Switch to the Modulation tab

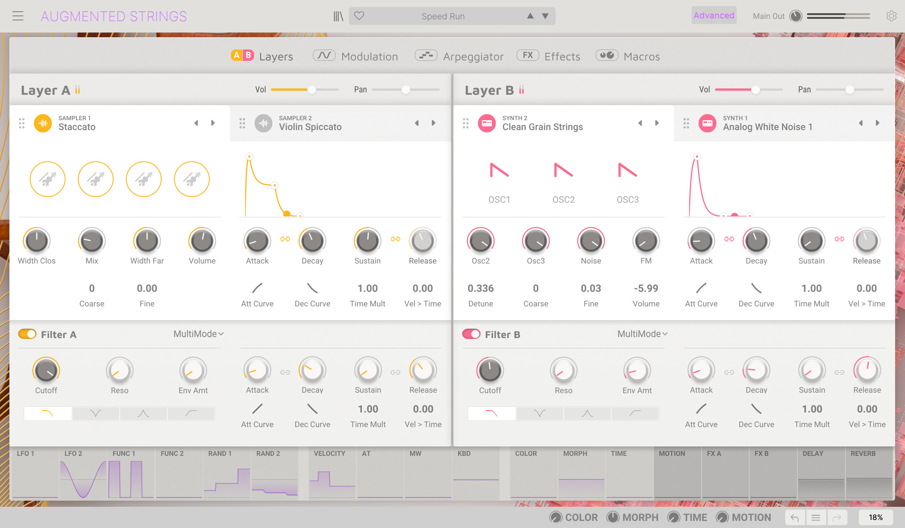tap(355, 56)
